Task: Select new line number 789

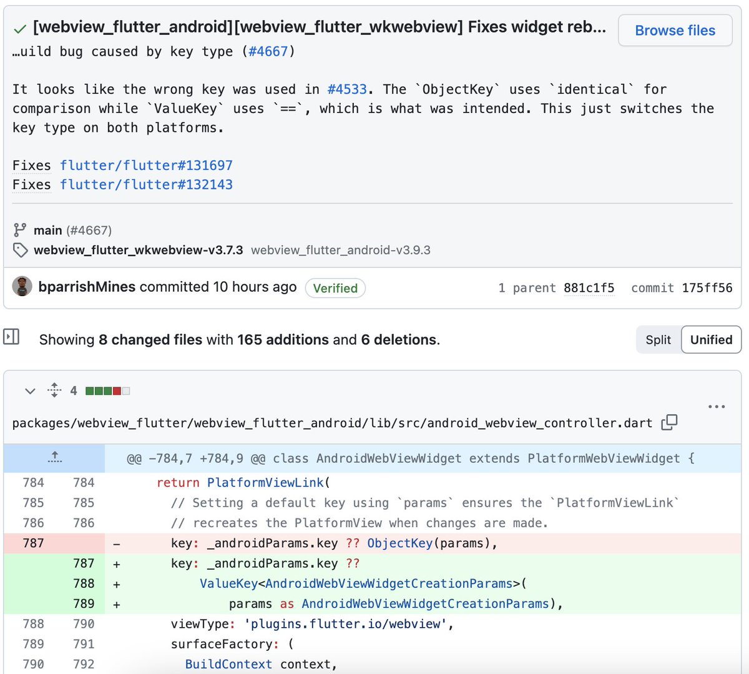Action: click(x=84, y=604)
